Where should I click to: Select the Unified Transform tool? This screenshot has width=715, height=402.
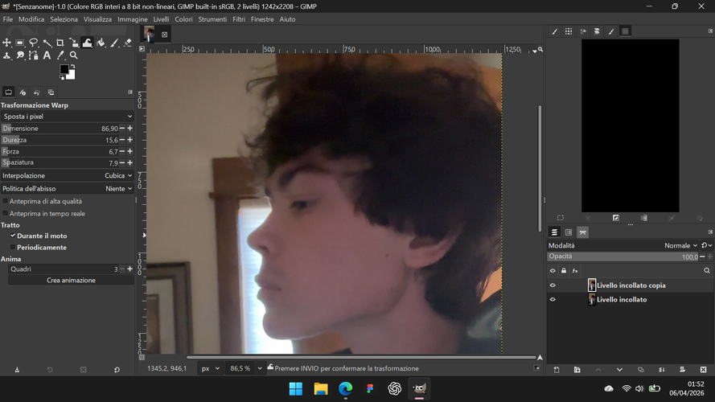point(74,43)
